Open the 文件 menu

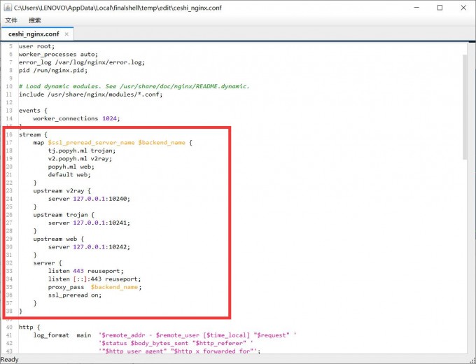pos(11,20)
